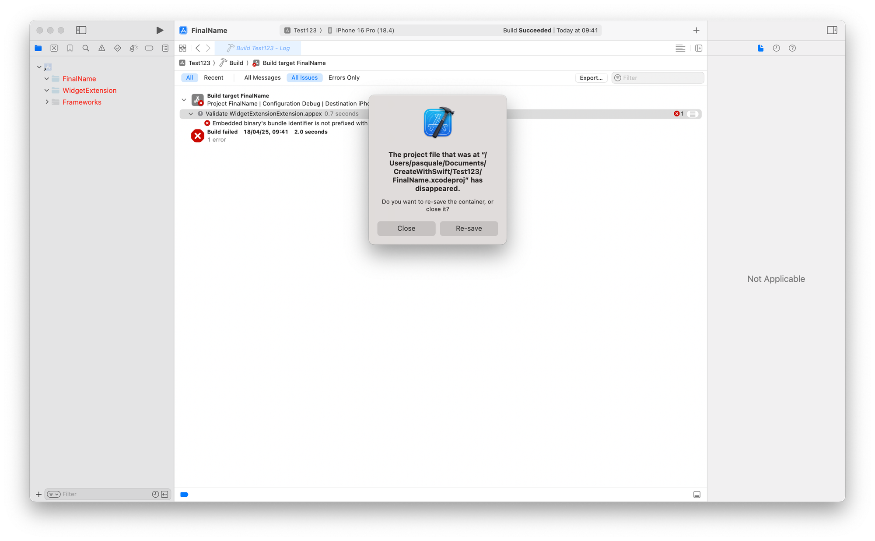This screenshot has width=875, height=541.
Task: Toggle the right inspector panel
Action: pos(832,30)
